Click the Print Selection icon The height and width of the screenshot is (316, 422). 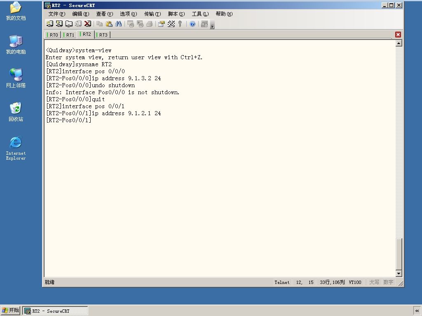pos(140,24)
